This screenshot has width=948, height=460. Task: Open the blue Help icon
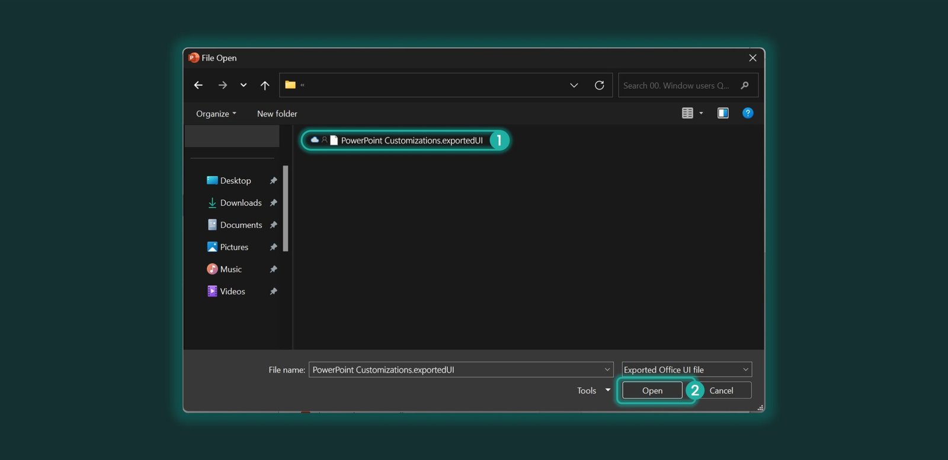(748, 113)
